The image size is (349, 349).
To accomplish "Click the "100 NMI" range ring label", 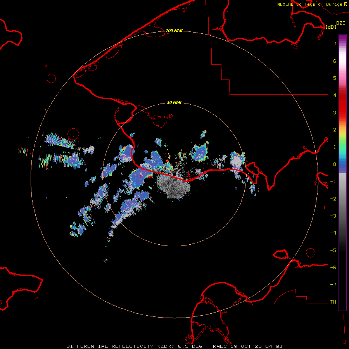I will 174,31.
